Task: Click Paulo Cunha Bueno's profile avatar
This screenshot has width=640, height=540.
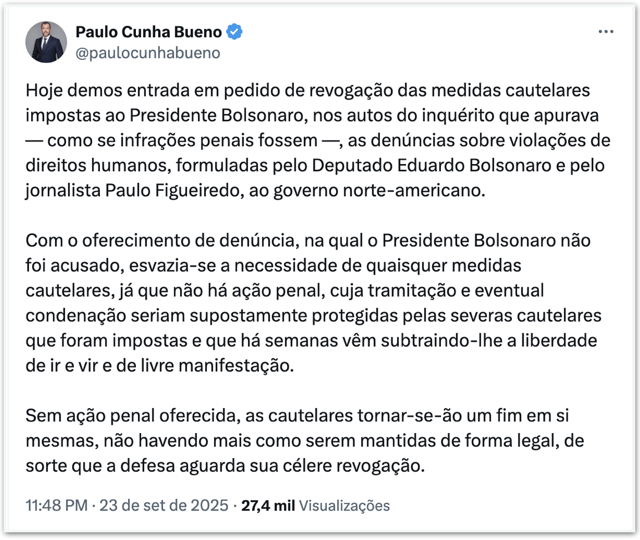Action: pyautogui.click(x=46, y=42)
